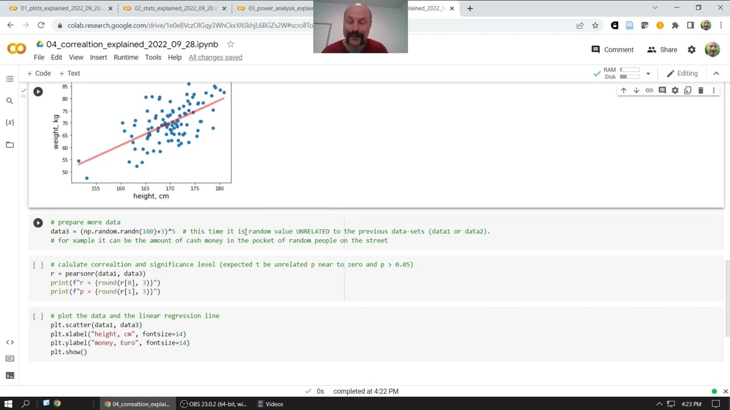Click the notebook title to rename
The image size is (730, 410).
132,44
